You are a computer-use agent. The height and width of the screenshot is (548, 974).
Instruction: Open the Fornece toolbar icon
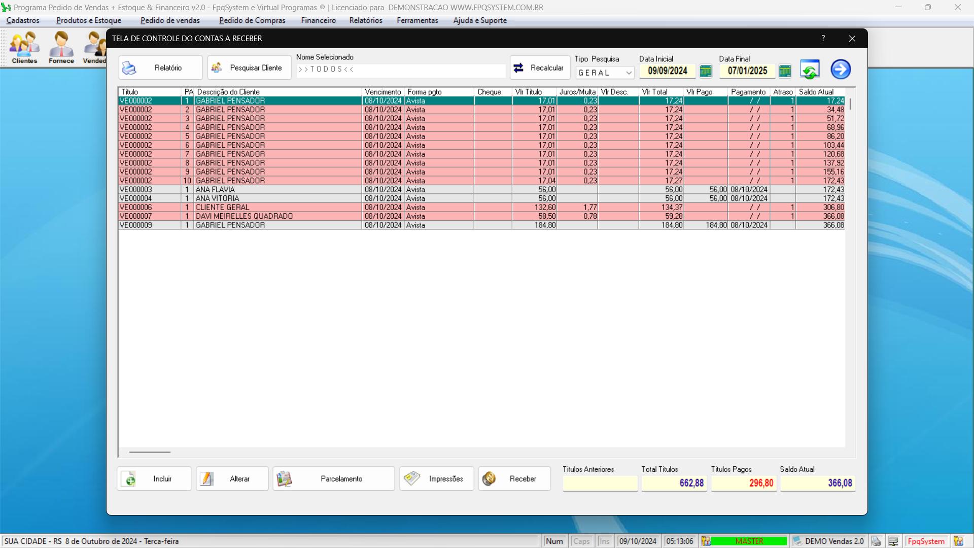coord(61,48)
